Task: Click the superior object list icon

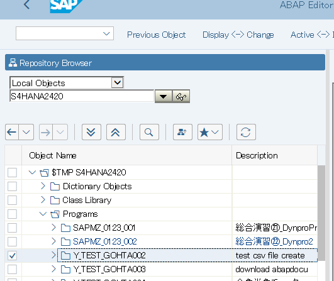Action: [182, 132]
